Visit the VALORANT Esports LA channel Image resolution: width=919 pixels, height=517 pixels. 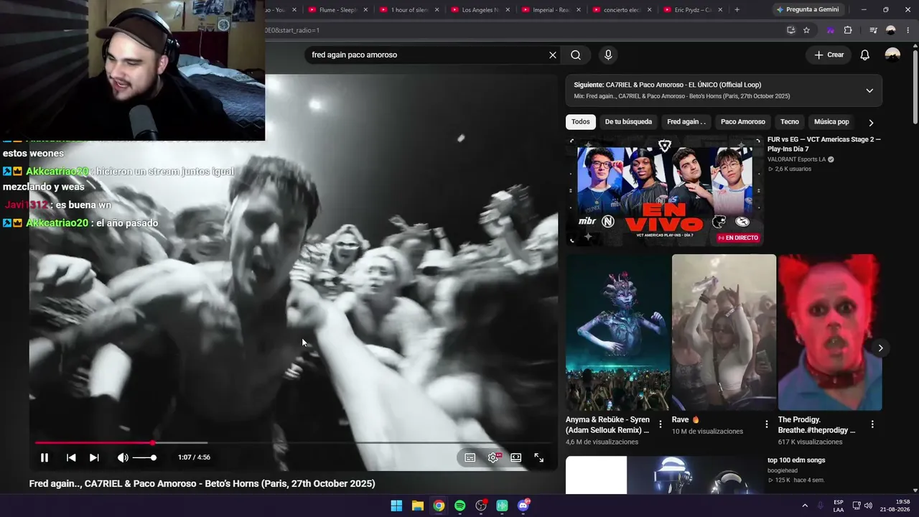coord(797,159)
